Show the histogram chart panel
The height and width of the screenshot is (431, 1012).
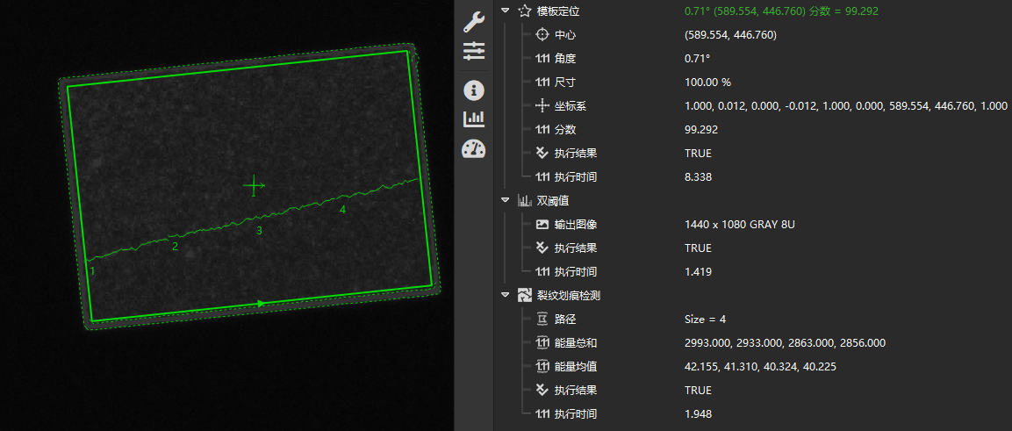[x=473, y=119]
